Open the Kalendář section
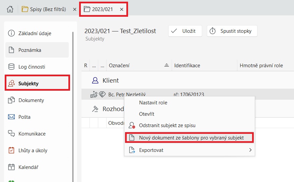This screenshot has width=294, height=182. tap(37, 167)
